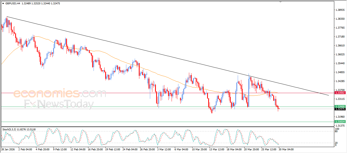Select the red 1.33502 price label
Screen dimensions: 347x153
point(340,93)
